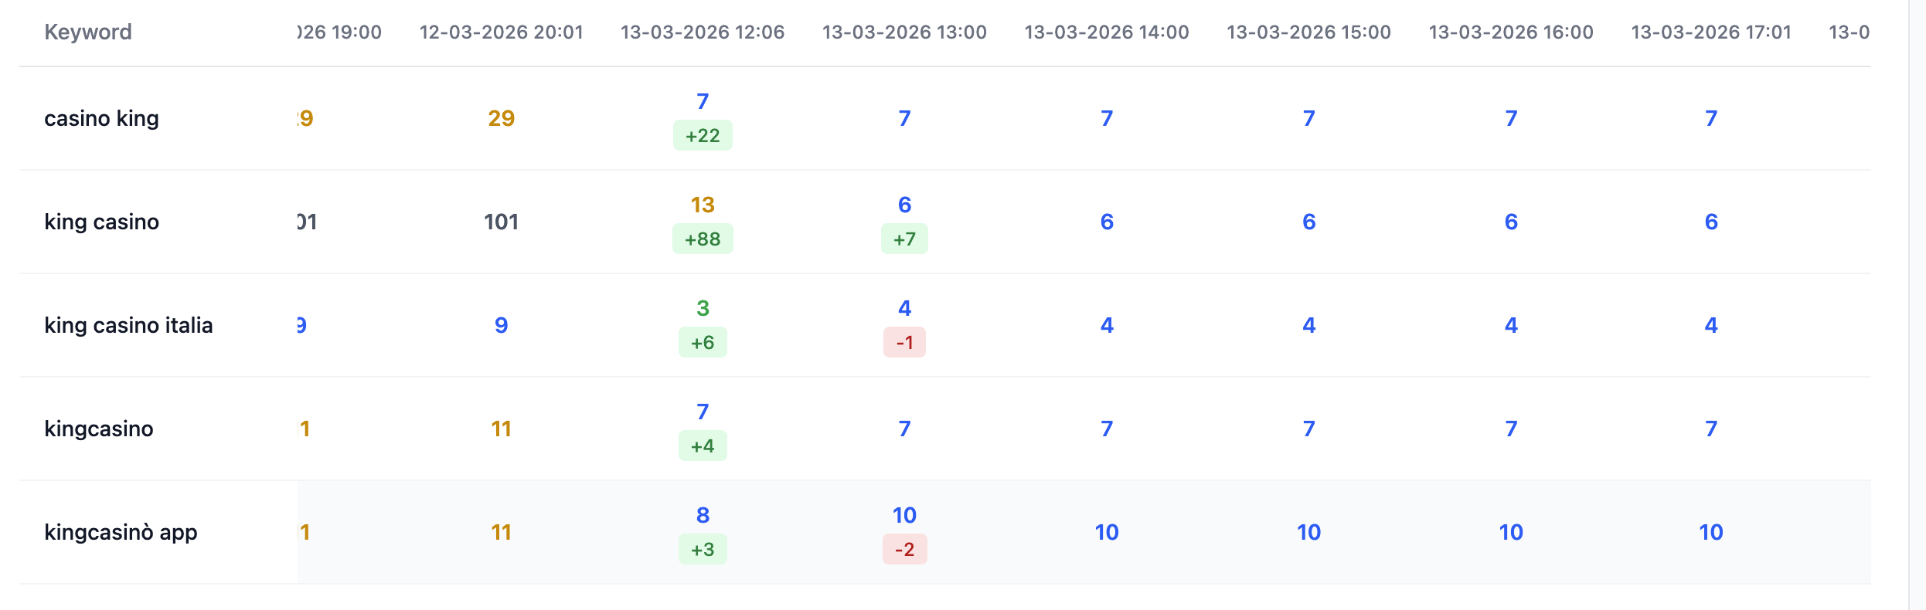The height and width of the screenshot is (610, 1926).
Task: Select the 13-03-2026 17:01 column header
Action: (x=1711, y=32)
